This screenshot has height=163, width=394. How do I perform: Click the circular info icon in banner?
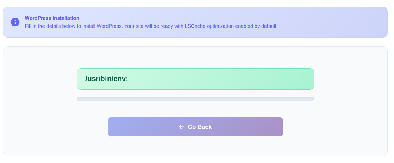pos(15,22)
